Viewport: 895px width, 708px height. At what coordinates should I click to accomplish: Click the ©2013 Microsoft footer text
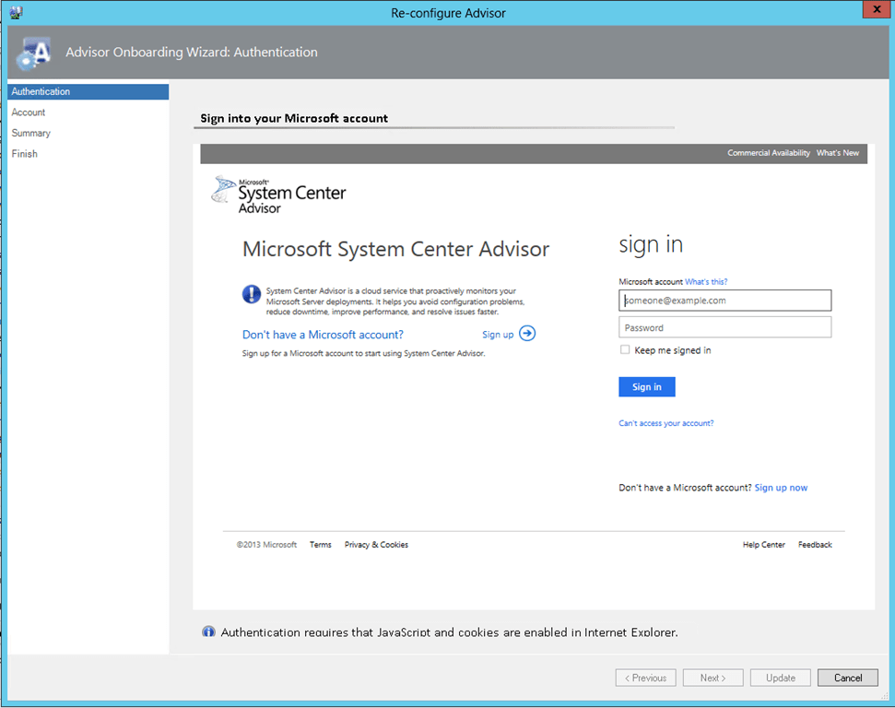tap(266, 545)
